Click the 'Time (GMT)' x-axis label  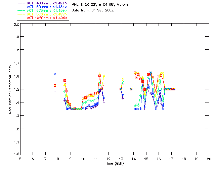click(x=114, y=163)
